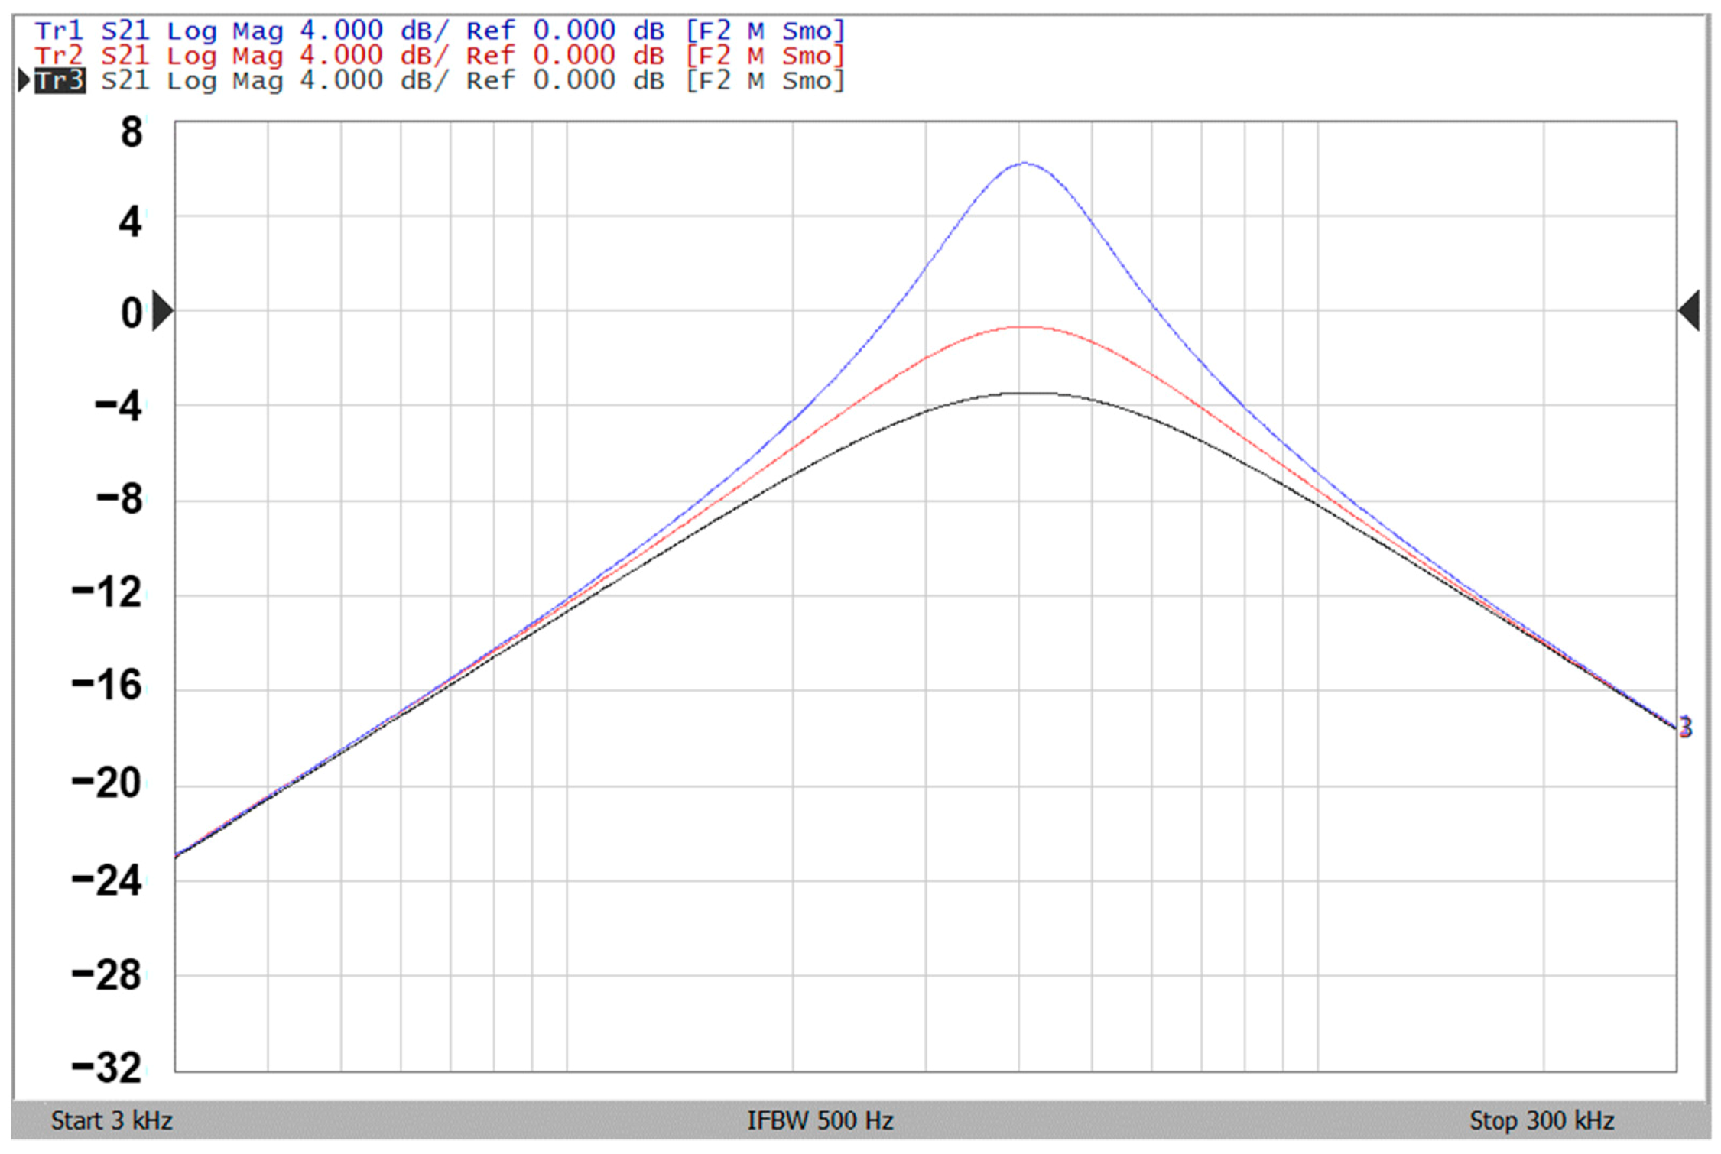The image size is (1721, 1154).
Task: Click Stop 300 kHz in the status bar
Action: (1541, 1120)
